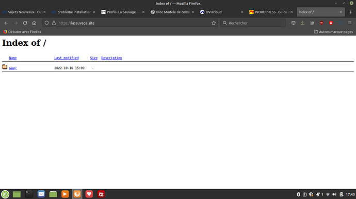
Task: Open tracking protection shield panel
Action: pyautogui.click(x=46, y=23)
